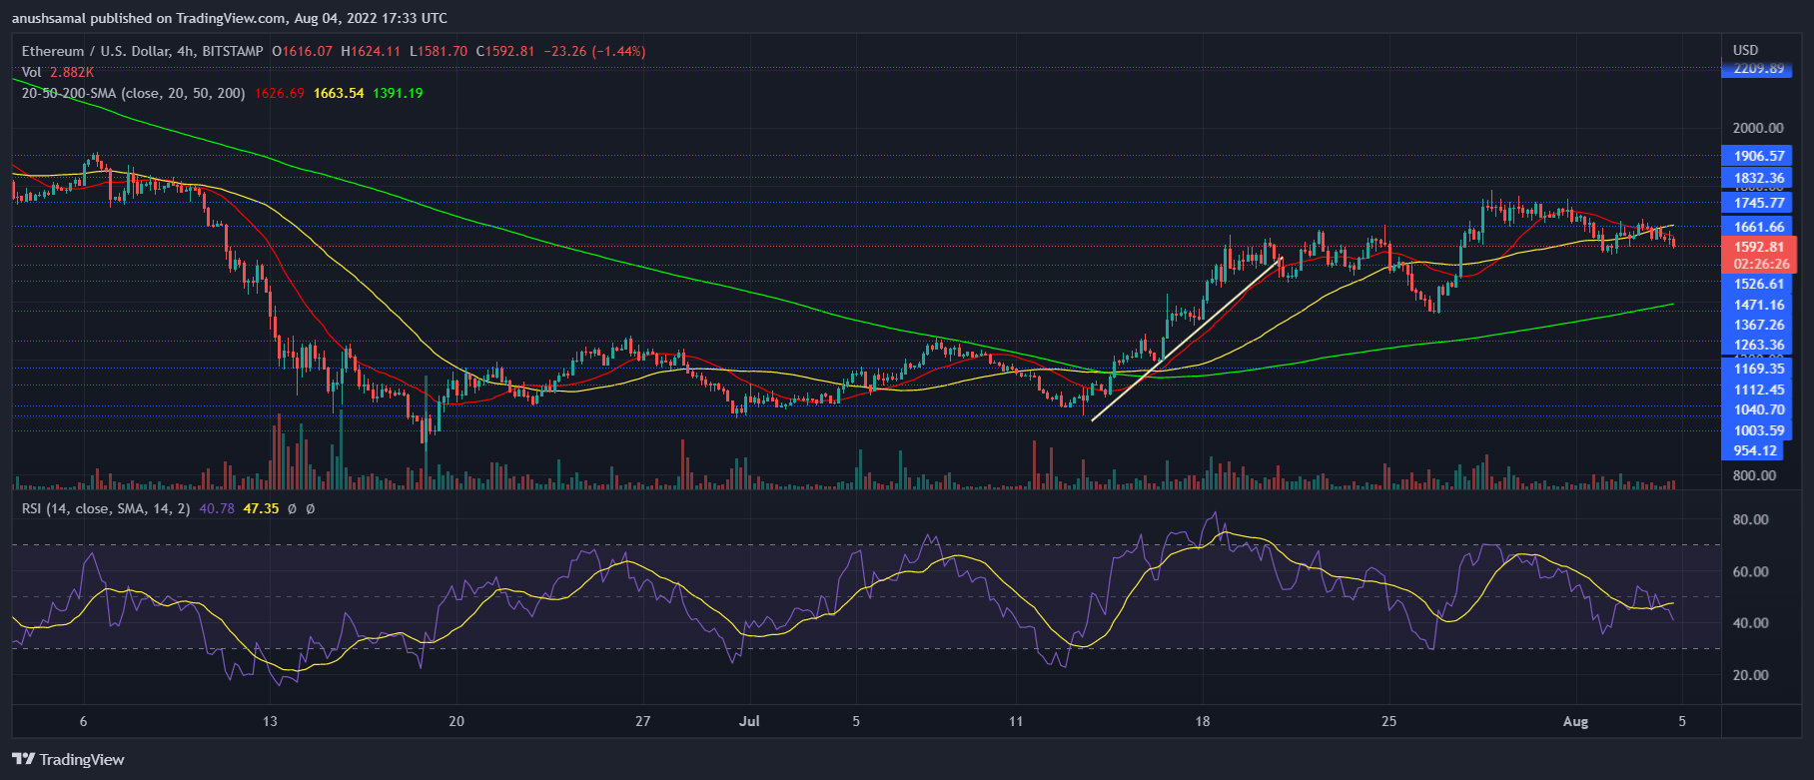The height and width of the screenshot is (780, 1814).
Task: Click the date label 13 on time axis
Action: (270, 721)
